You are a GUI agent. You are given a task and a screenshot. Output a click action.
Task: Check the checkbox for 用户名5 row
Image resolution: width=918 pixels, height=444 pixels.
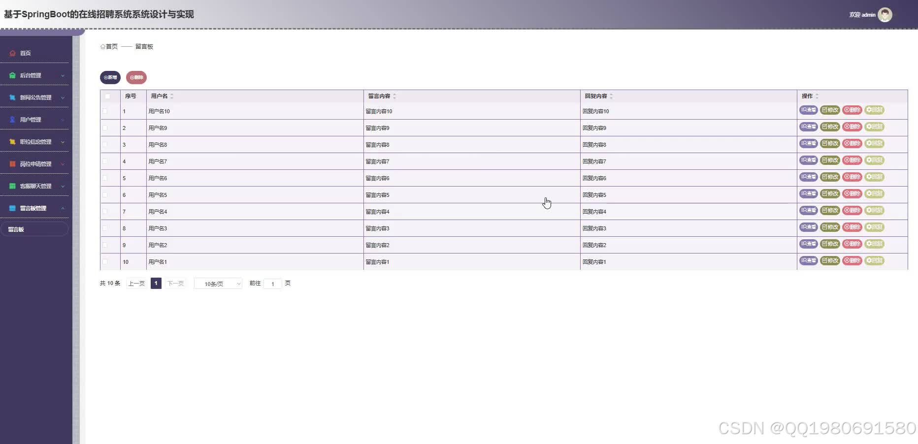tap(105, 195)
